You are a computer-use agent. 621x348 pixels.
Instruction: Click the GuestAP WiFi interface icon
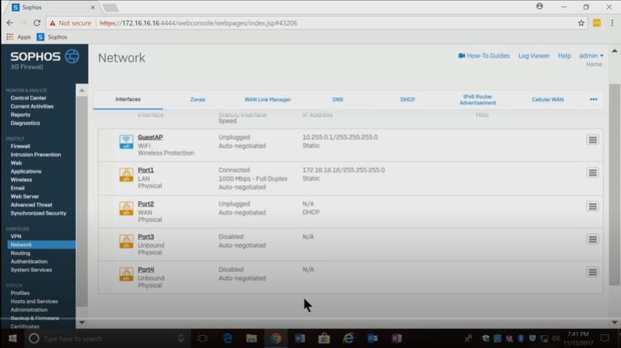click(x=126, y=141)
